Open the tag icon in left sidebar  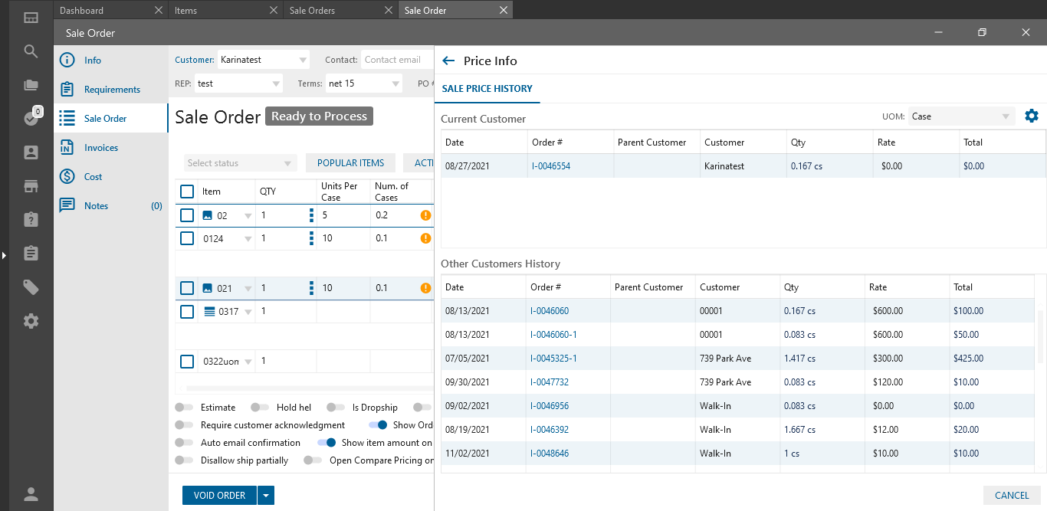point(31,287)
